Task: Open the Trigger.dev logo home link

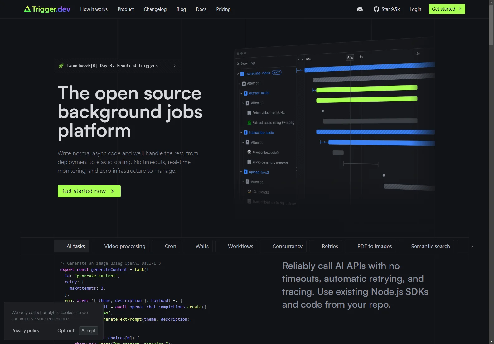Action: [47, 9]
